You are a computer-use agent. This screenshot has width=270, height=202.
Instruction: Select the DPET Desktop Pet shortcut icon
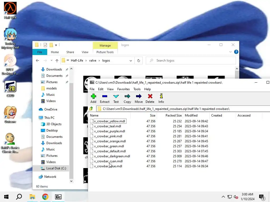coord(10,65)
